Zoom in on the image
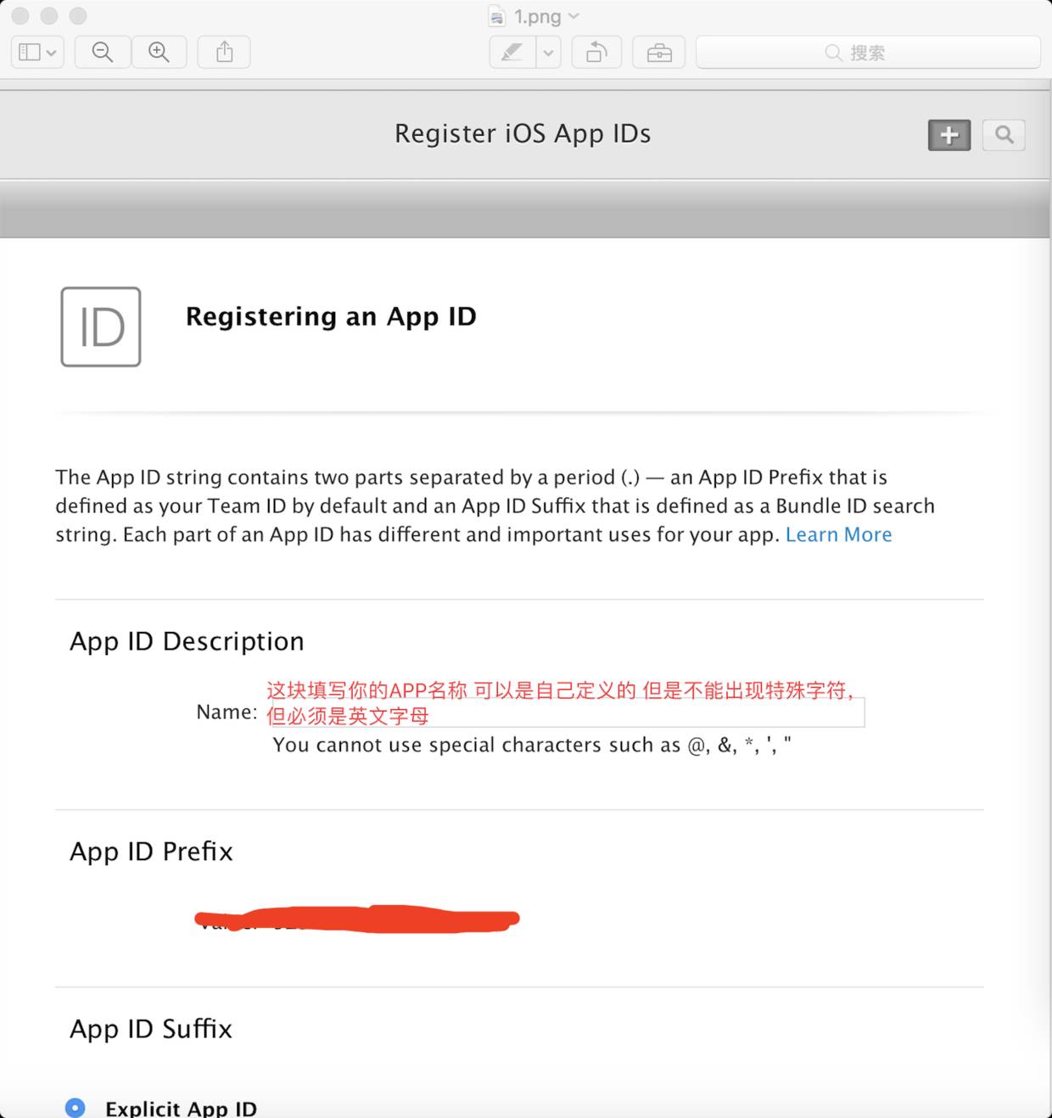This screenshot has height=1118, width=1052. pos(159,53)
